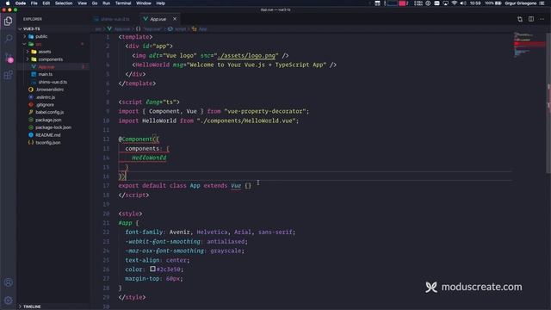Click the HelloWorld entry on line 14
The height and width of the screenshot is (310, 551).
[149, 158]
